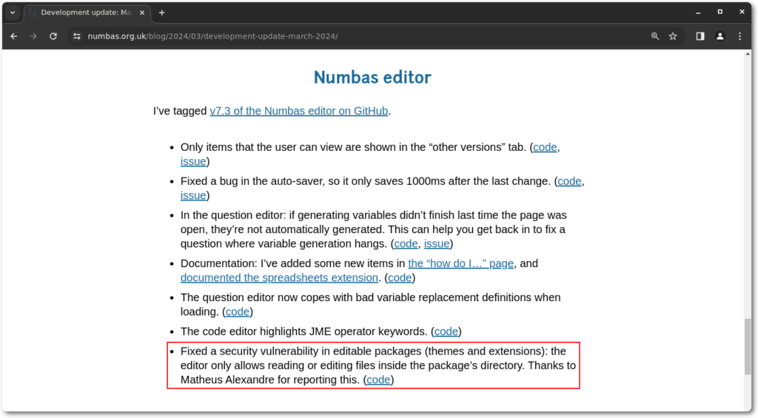
Task: Open Chrome three-dot menu
Action: (x=739, y=36)
